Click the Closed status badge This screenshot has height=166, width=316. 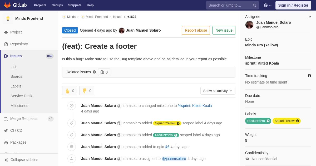[x=70, y=30]
